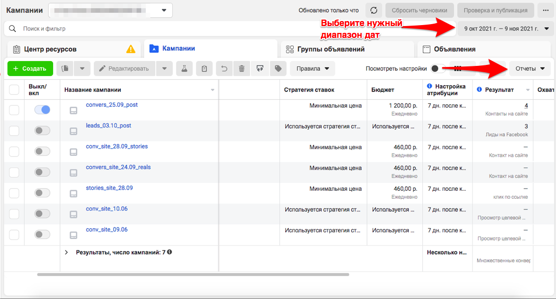Click the campaign icon for conv_site_28.09_stories

pyautogui.click(x=73, y=152)
